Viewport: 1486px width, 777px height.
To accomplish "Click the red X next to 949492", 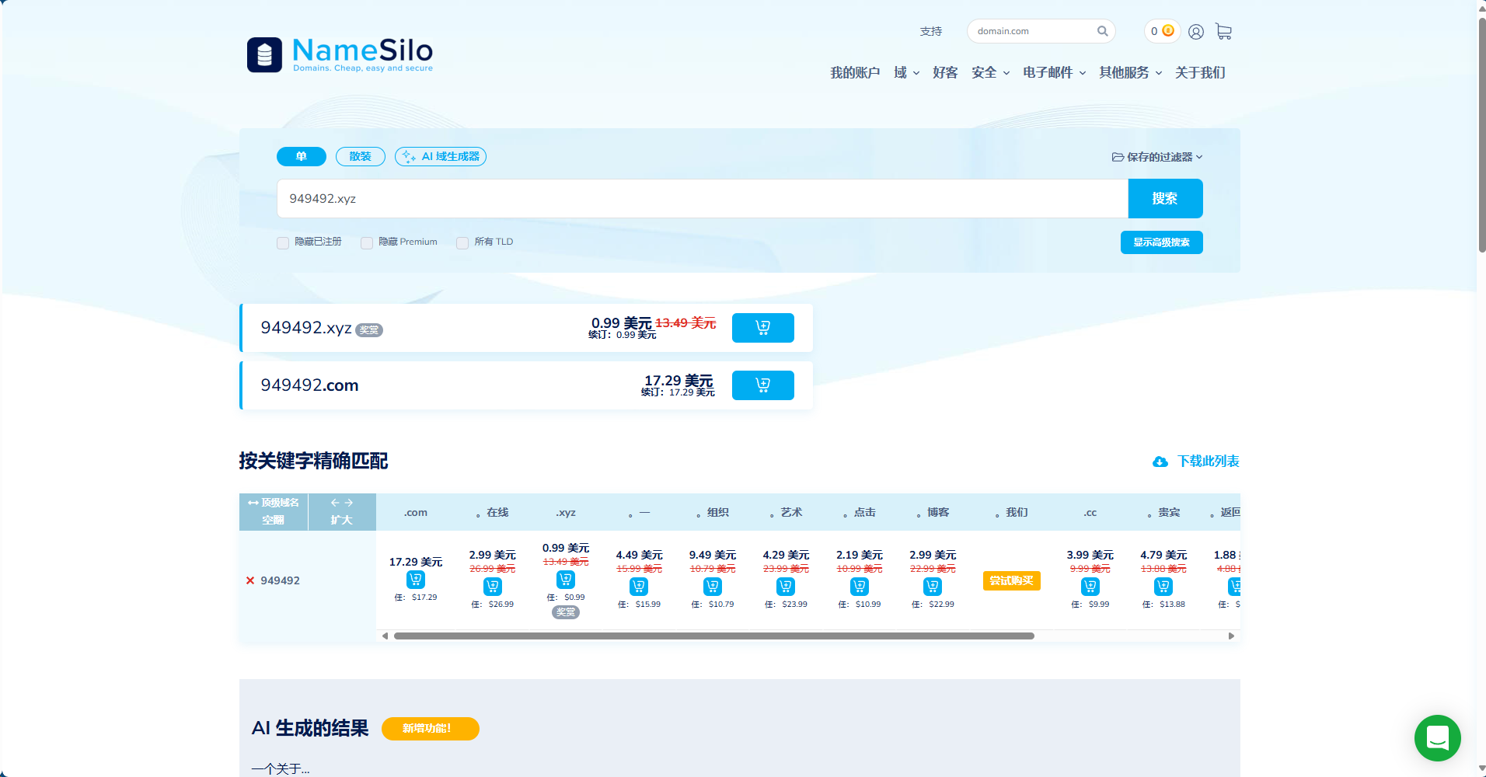I will coord(250,580).
